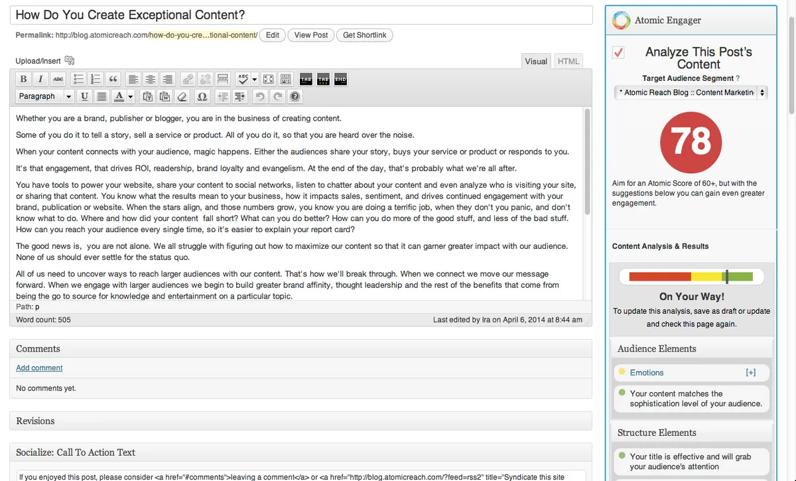The width and height of the screenshot is (796, 481).
Task: Click the post title input field
Action: pyautogui.click(x=300, y=15)
